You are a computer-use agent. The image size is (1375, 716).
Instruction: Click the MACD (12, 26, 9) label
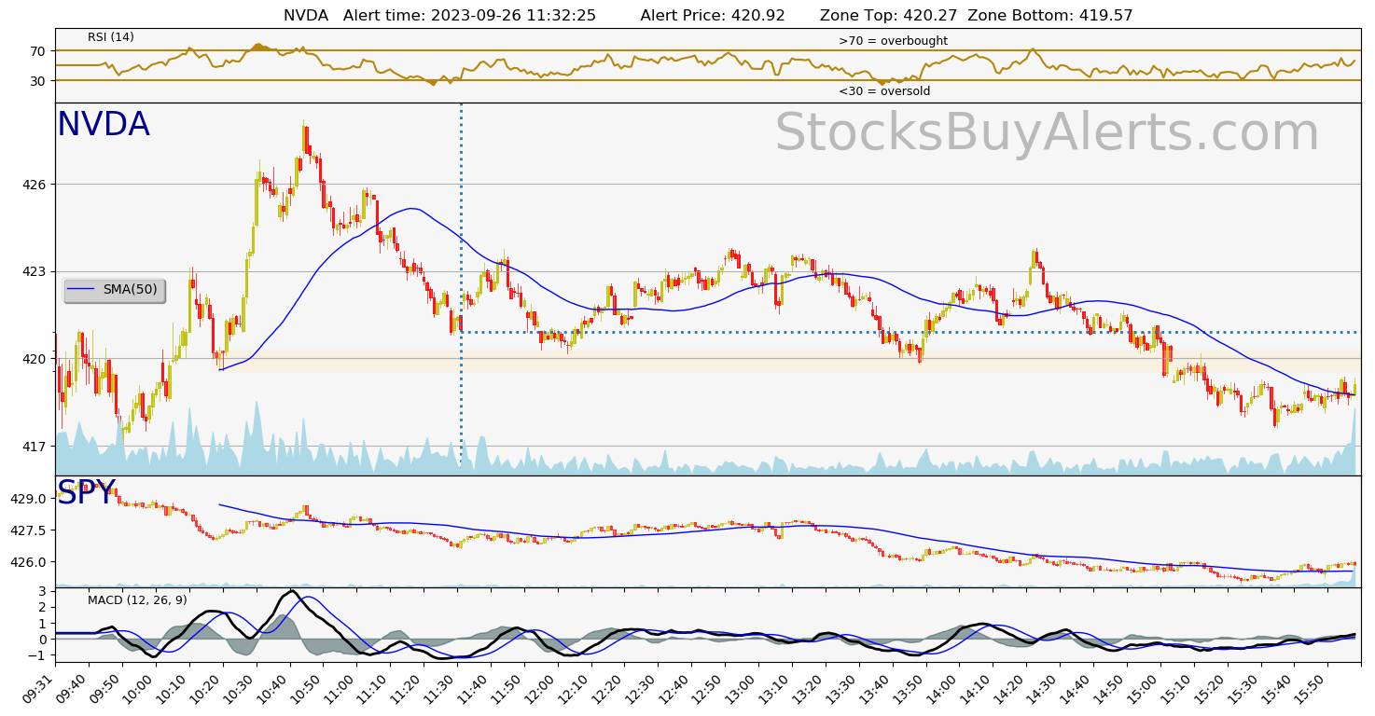pos(137,600)
